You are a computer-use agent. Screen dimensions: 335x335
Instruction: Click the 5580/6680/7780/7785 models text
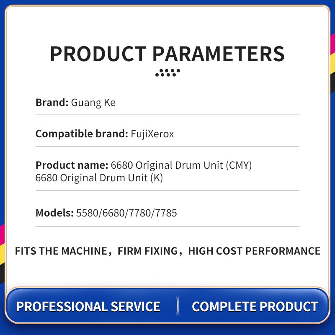(126, 213)
